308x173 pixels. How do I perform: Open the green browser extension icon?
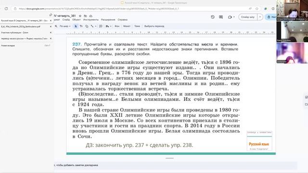click(x=266, y=9)
